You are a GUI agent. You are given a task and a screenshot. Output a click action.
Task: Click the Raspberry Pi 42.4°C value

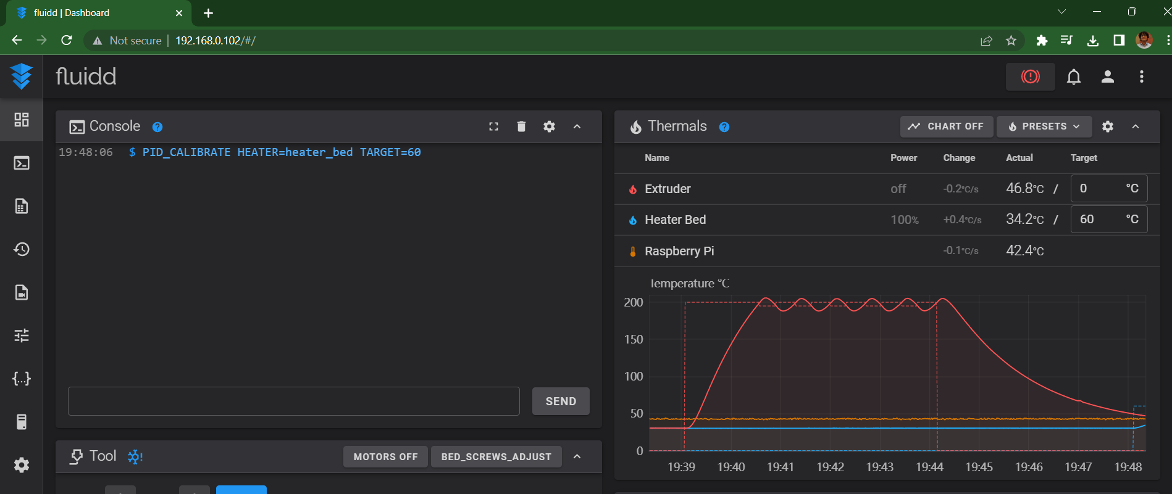1025,250
